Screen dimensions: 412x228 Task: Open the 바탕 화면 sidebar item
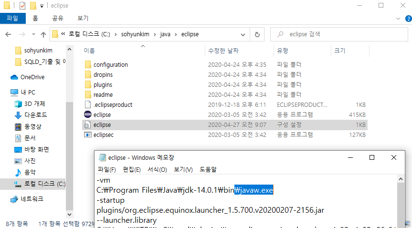coord(32,149)
